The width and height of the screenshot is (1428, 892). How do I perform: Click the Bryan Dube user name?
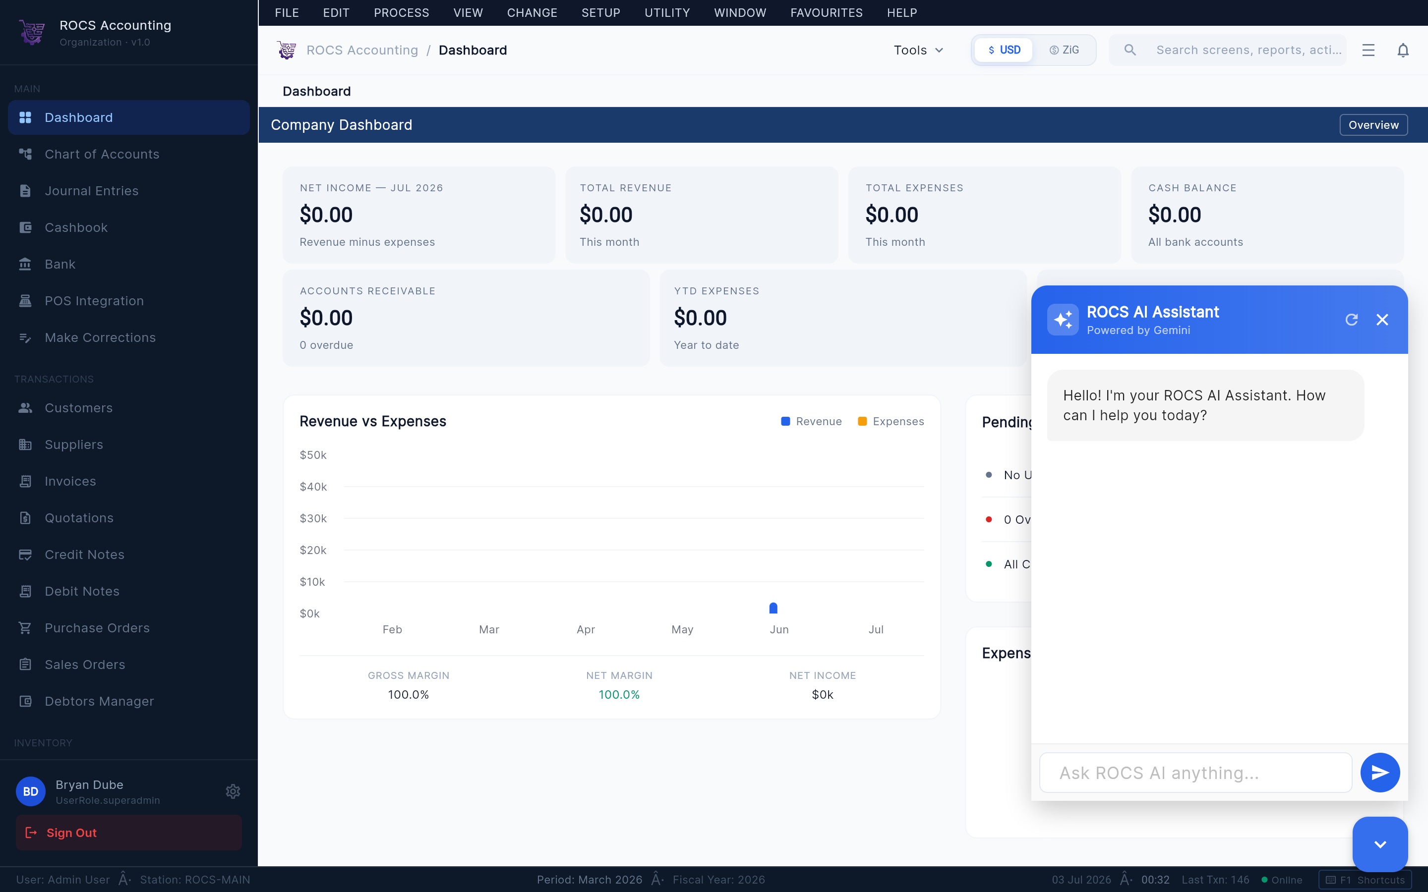point(90,784)
